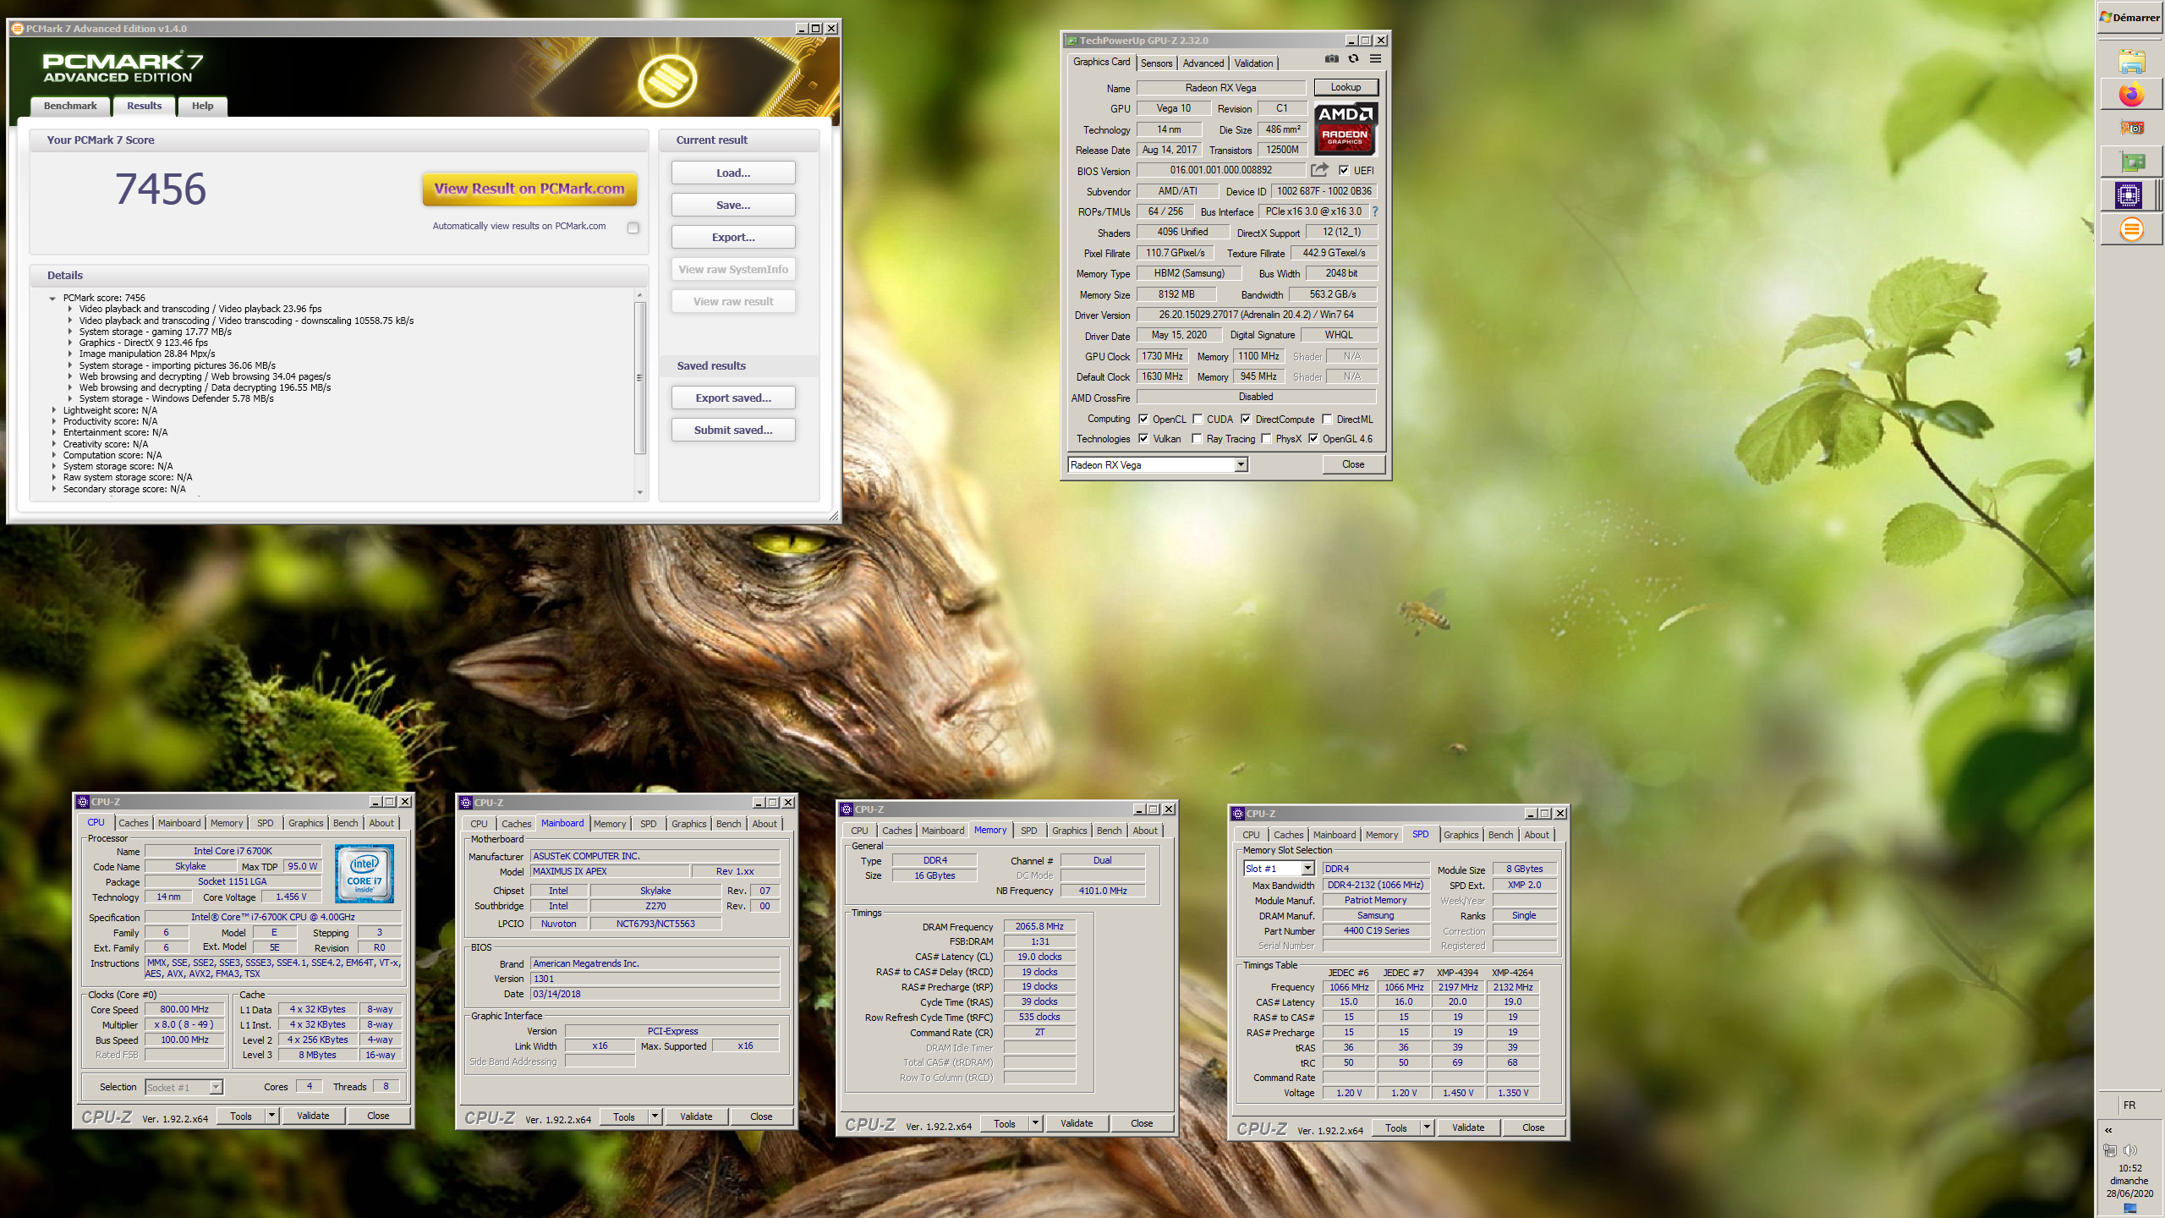Open Tools dropdown arrow in CPU-Z Mainboard window
Screen dimensions: 2165x1218
[655, 1116]
